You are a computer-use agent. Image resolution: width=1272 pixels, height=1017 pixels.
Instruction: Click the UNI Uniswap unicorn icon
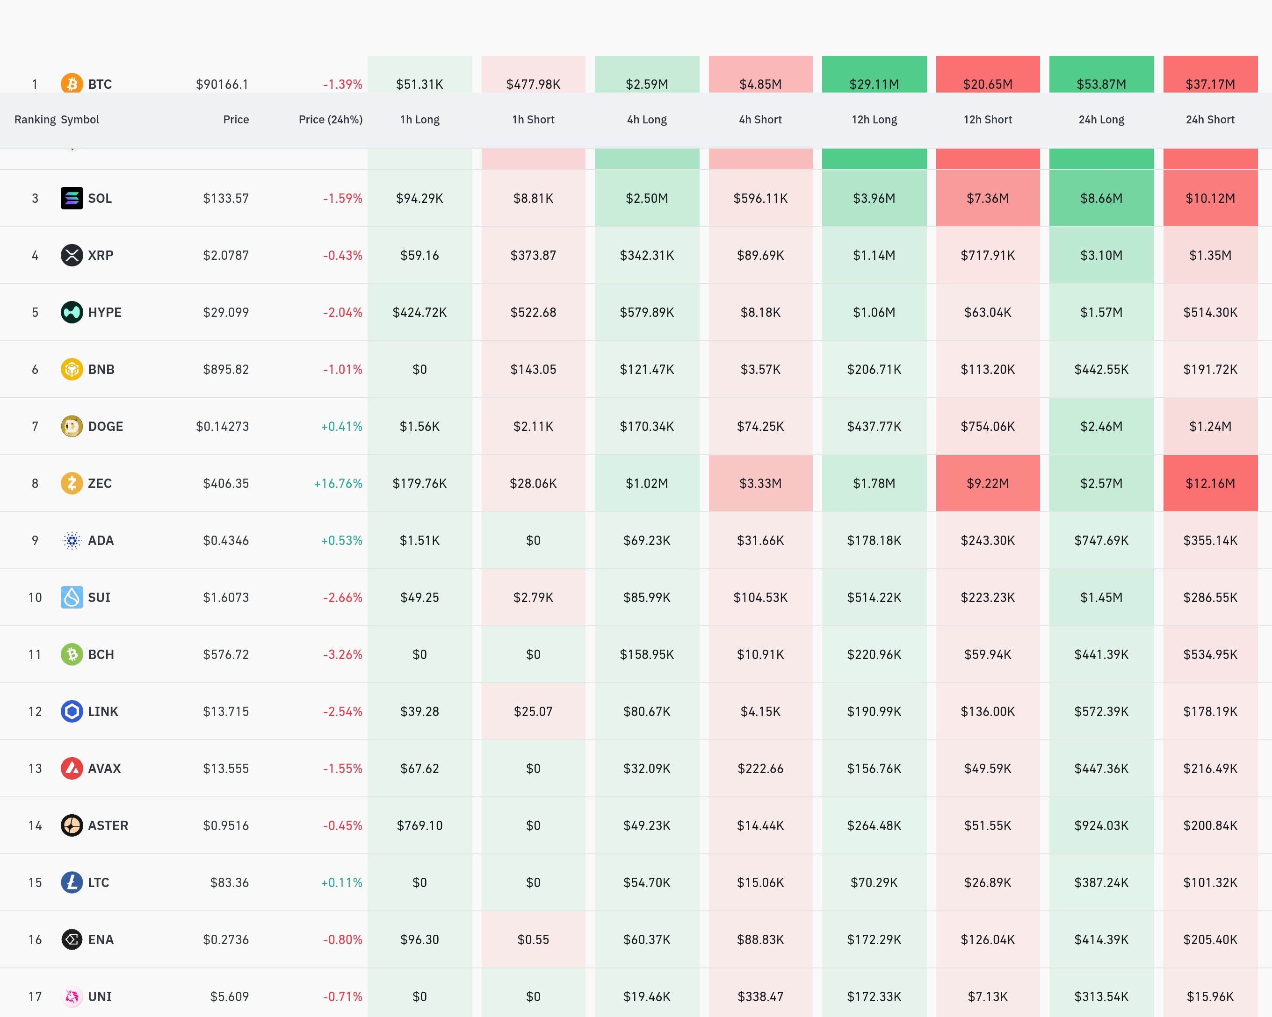click(x=72, y=996)
